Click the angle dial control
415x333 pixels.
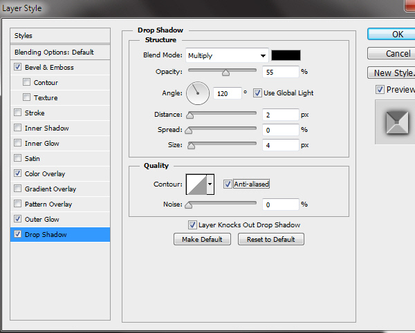coord(198,93)
